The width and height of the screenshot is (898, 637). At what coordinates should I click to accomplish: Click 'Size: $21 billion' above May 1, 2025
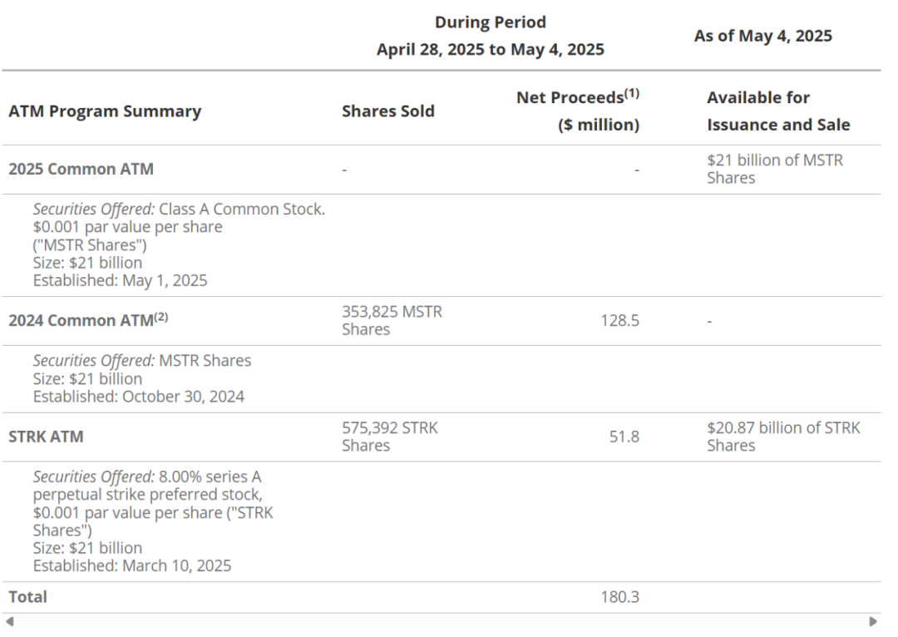pos(87,263)
